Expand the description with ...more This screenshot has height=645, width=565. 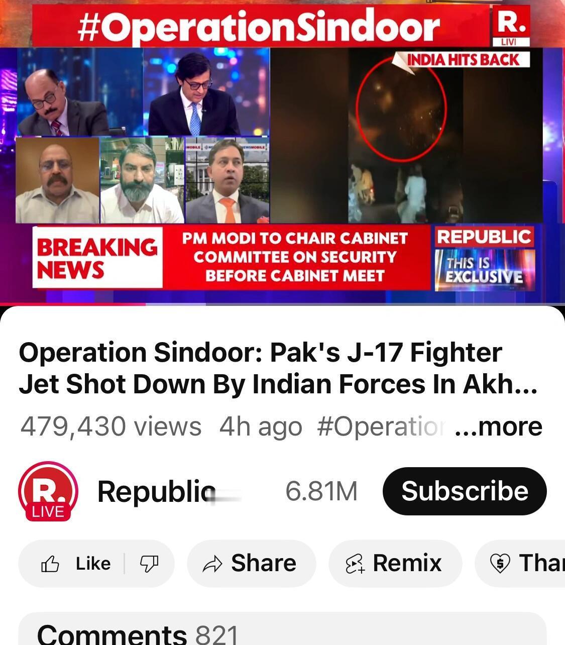(498, 426)
